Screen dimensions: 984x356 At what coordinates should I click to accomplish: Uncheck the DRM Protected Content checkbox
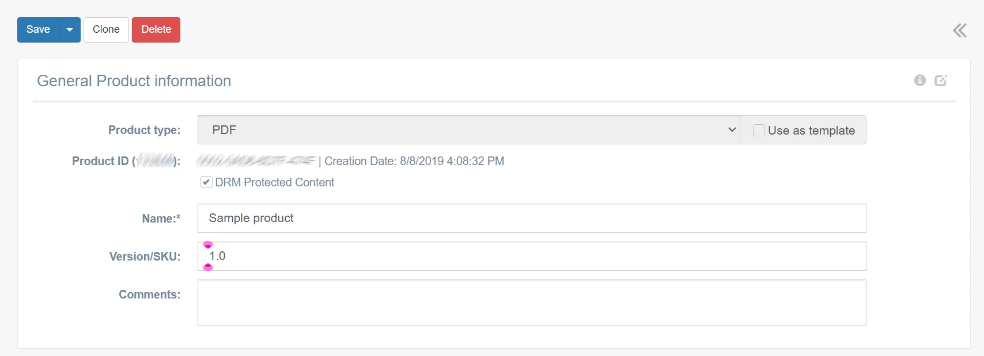206,182
